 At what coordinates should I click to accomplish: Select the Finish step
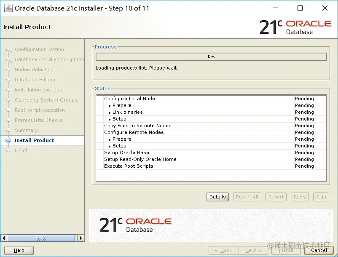click(21, 150)
